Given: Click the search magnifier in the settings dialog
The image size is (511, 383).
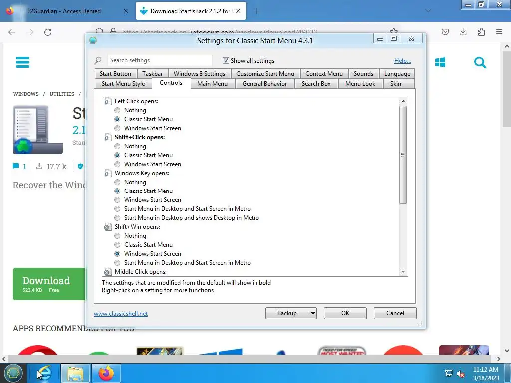Looking at the screenshot, I should (98, 60).
